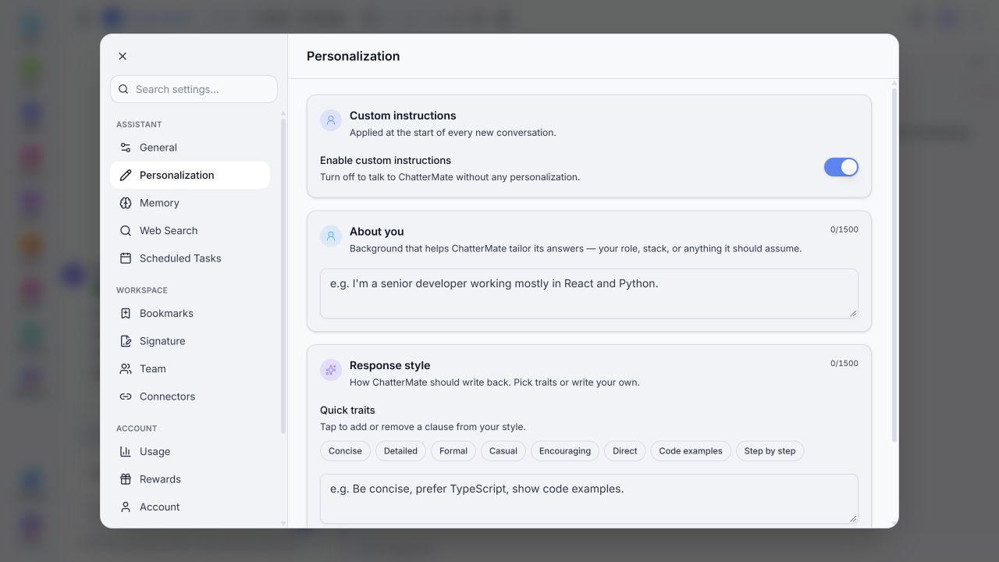
Task: Close the settings dialog with the X
Action: click(123, 56)
